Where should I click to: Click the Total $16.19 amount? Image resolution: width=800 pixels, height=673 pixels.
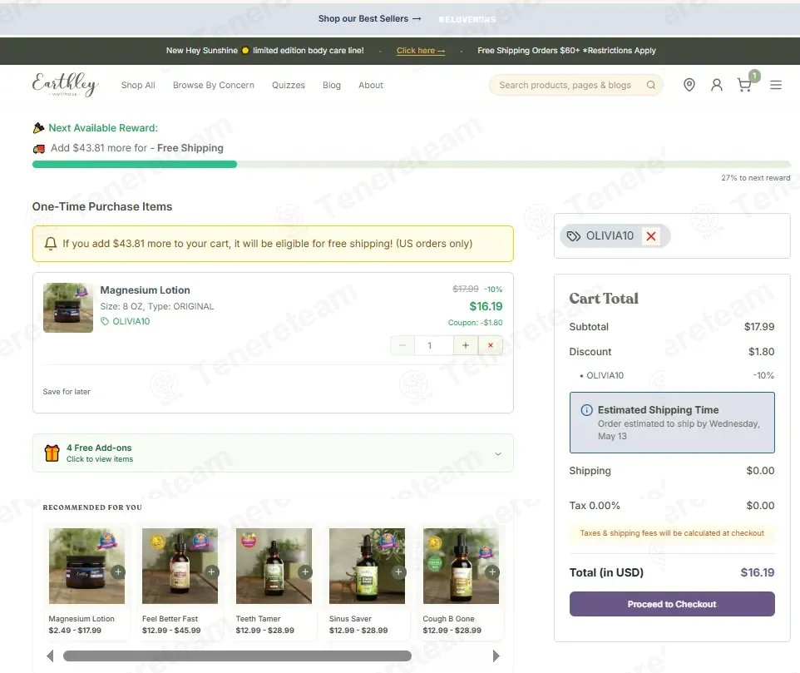(757, 572)
